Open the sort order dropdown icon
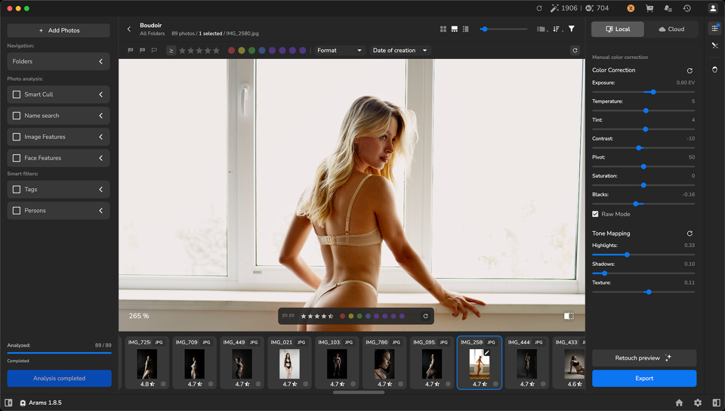 (557, 29)
